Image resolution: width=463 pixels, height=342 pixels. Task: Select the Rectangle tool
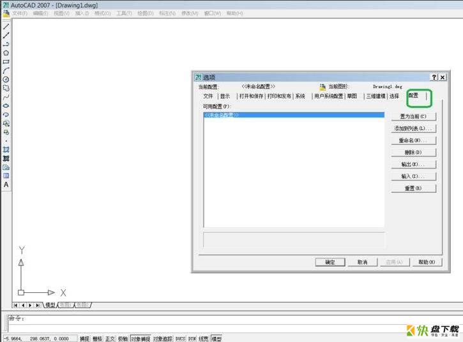6,62
